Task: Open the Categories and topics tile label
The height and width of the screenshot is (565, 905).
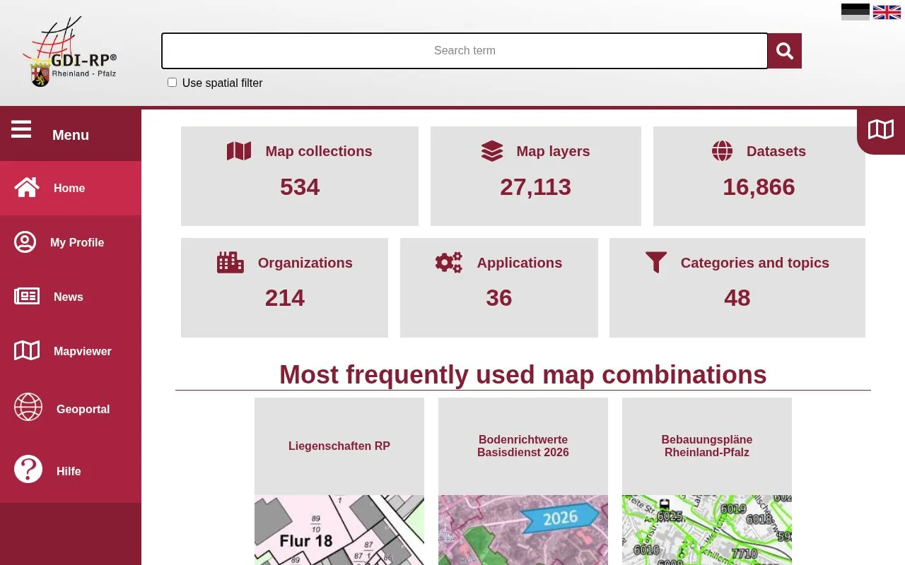Action: point(755,263)
